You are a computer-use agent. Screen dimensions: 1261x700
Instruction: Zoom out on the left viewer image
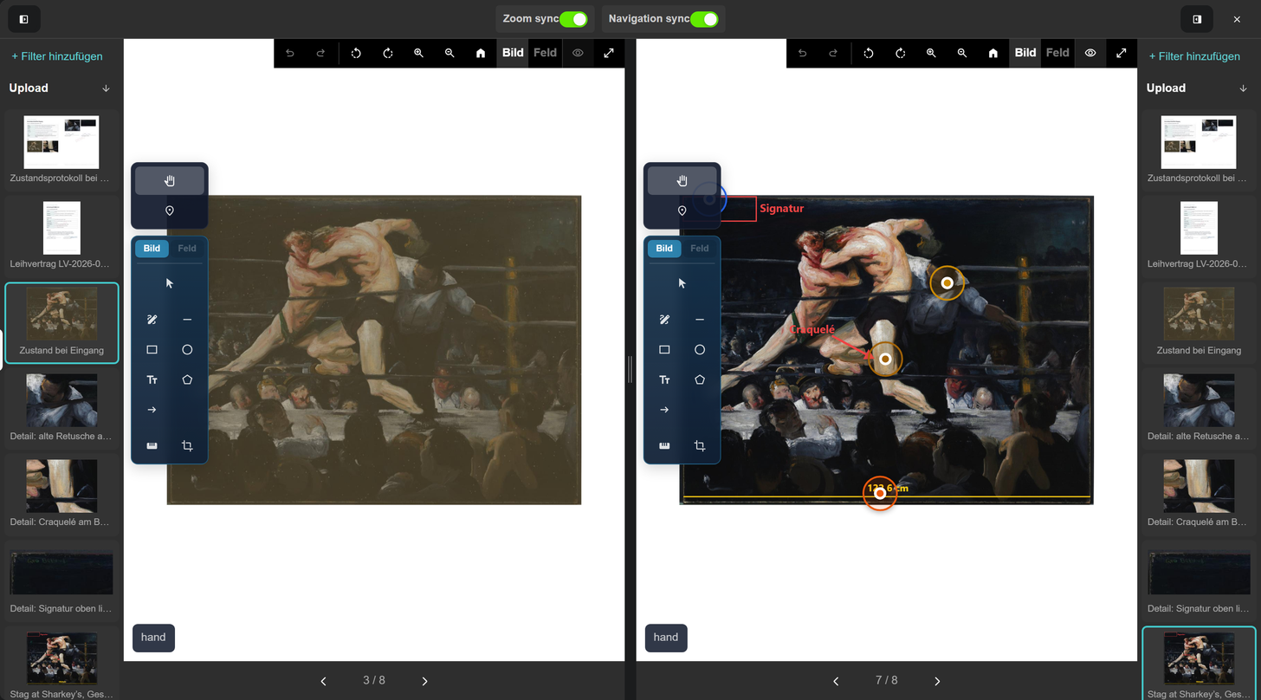[x=449, y=53]
